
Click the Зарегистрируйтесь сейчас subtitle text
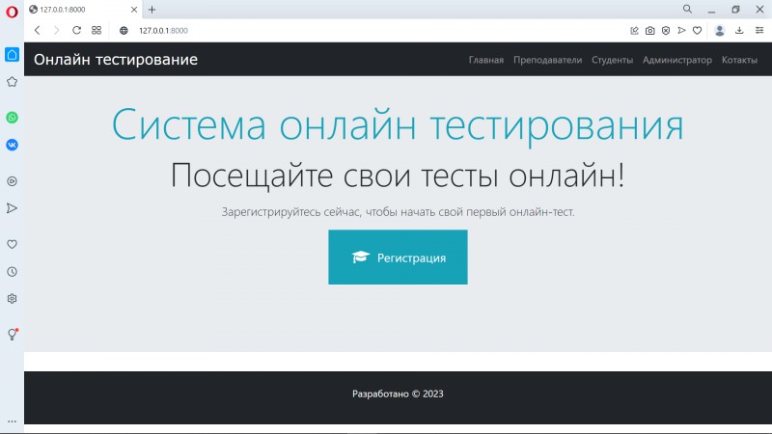[x=398, y=212]
